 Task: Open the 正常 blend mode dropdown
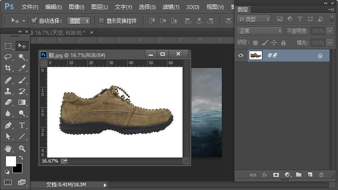(x=260, y=31)
